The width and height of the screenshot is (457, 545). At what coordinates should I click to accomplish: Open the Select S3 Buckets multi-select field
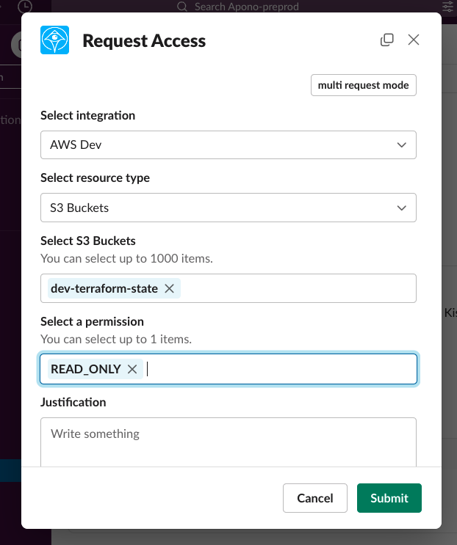tap(294, 288)
